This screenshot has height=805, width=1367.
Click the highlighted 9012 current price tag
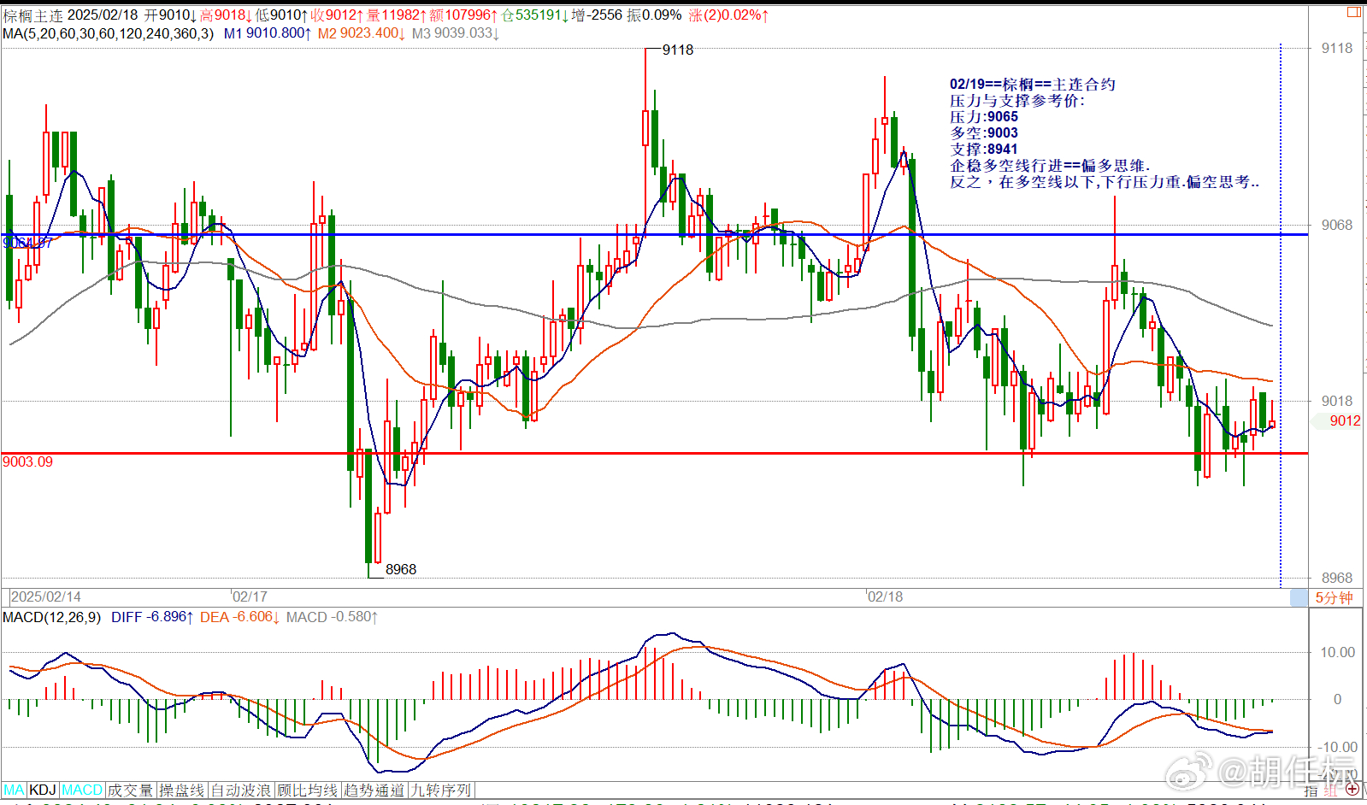[1344, 420]
